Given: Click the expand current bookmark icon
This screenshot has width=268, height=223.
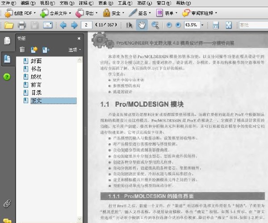Looking at the screenshot, I should [x=46, y=50].
